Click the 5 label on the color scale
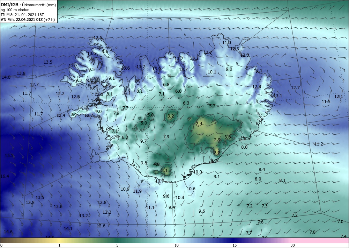 tap(117, 245)
